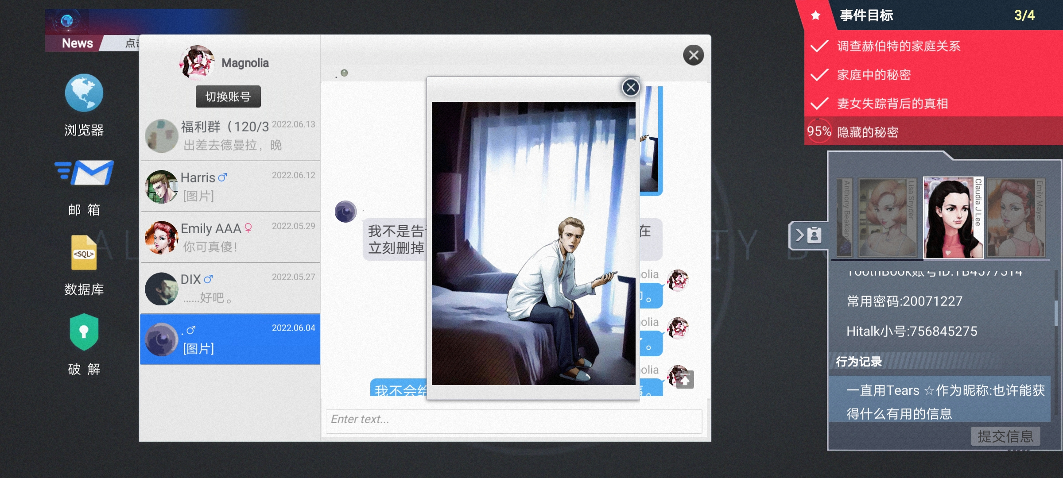Click the News ticker label
Screen dimensions: 1063x478
click(78, 43)
